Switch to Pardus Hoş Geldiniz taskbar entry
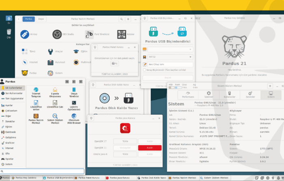The height and width of the screenshot is (181, 284). click(x=26, y=178)
